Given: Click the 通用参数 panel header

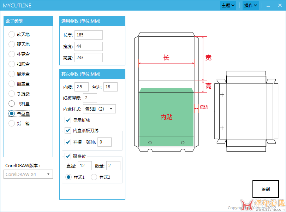Looking at the screenshot, I should point(92,21).
